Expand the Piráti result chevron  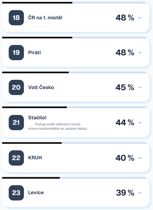pyautogui.click(x=140, y=53)
